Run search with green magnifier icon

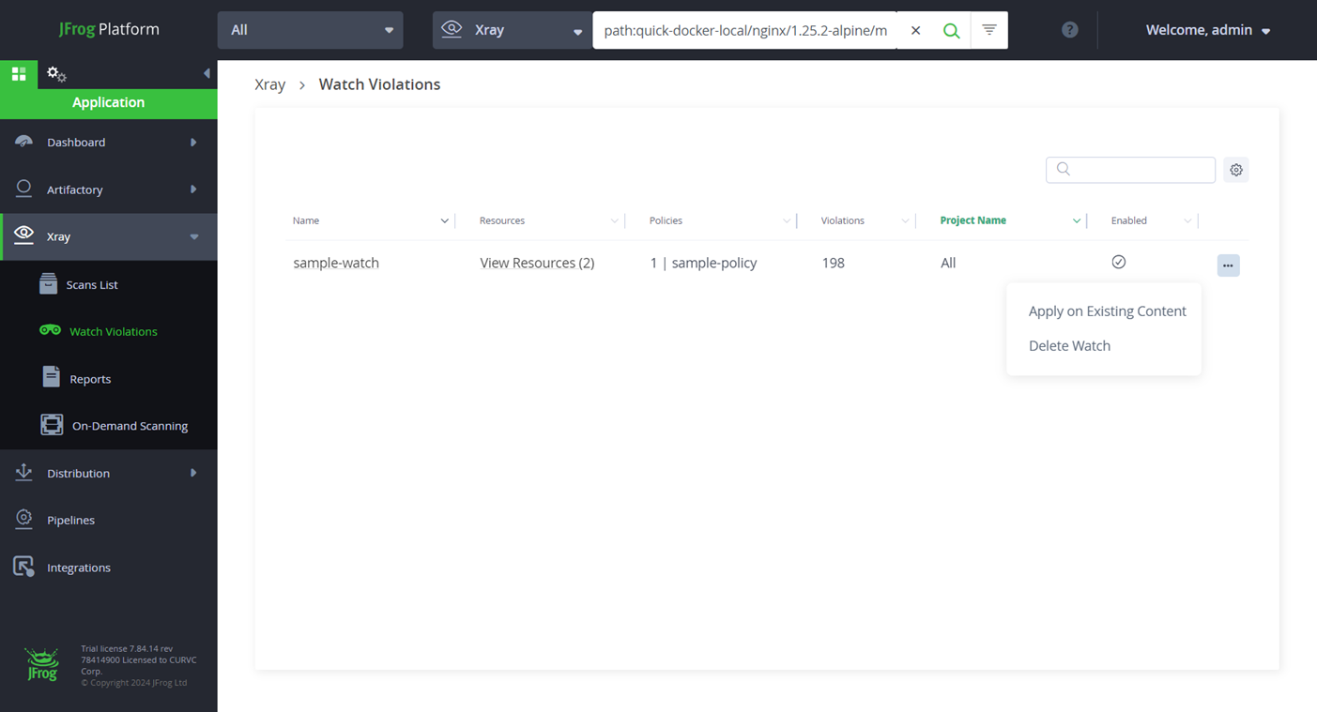[x=951, y=30]
